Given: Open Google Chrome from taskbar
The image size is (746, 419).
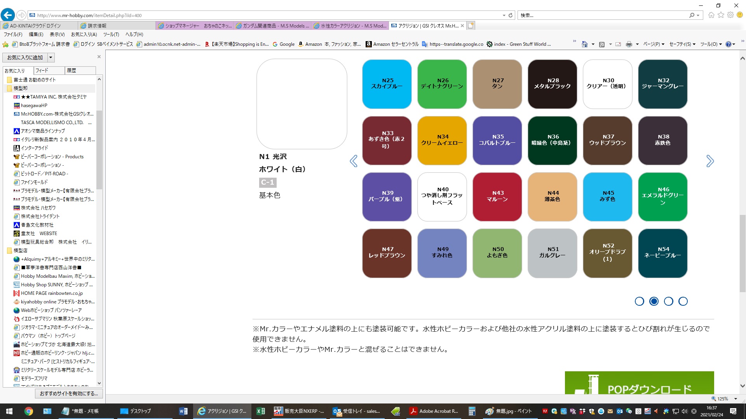Looking at the screenshot, I should (28, 411).
